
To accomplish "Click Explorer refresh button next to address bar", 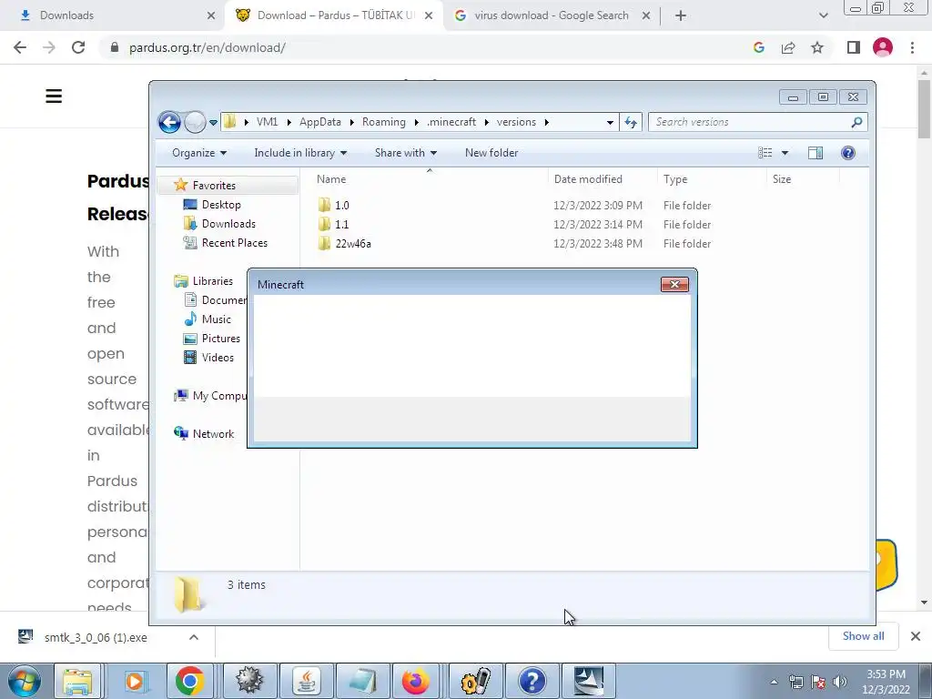I will 630,123.
